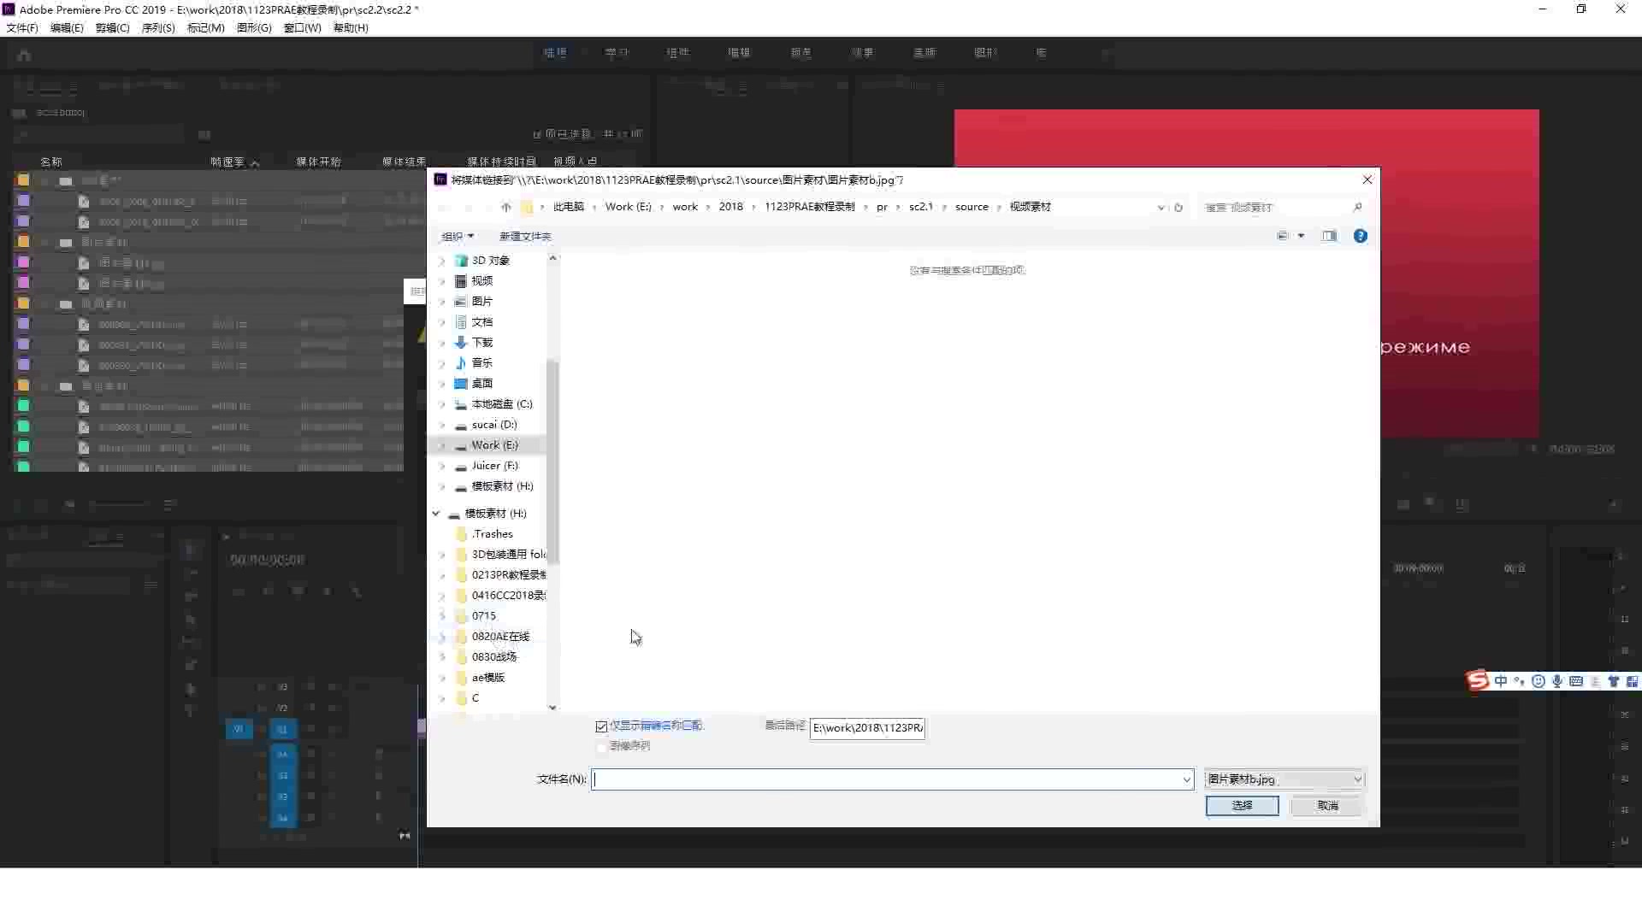Click the last path text field
1642x923 pixels.
point(867,728)
